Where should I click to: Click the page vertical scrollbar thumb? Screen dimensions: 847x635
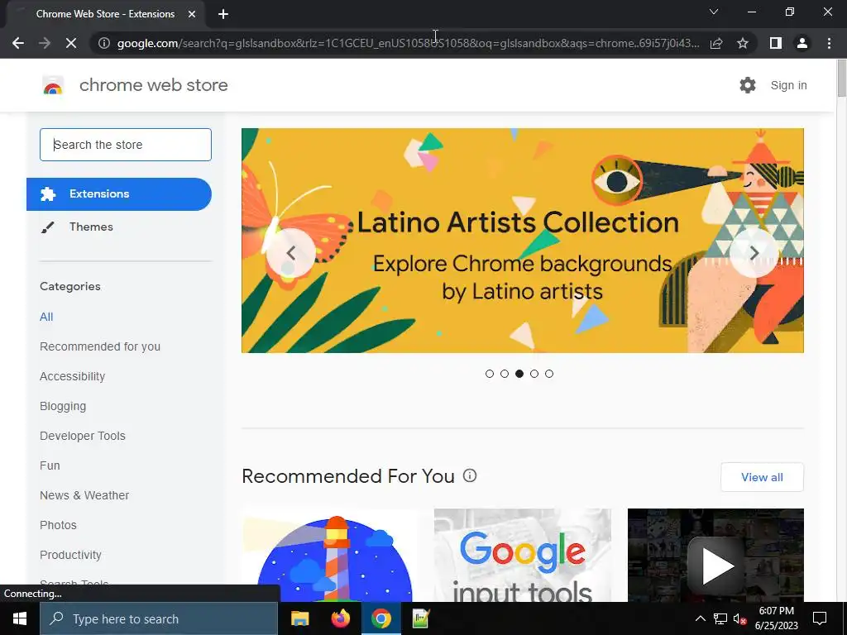[841, 79]
